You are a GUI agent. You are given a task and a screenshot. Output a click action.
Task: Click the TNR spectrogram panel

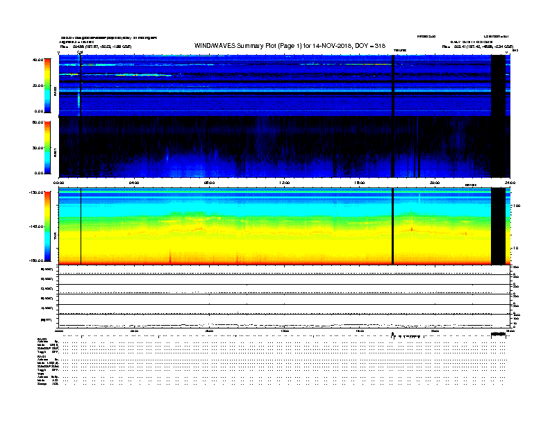click(285, 226)
